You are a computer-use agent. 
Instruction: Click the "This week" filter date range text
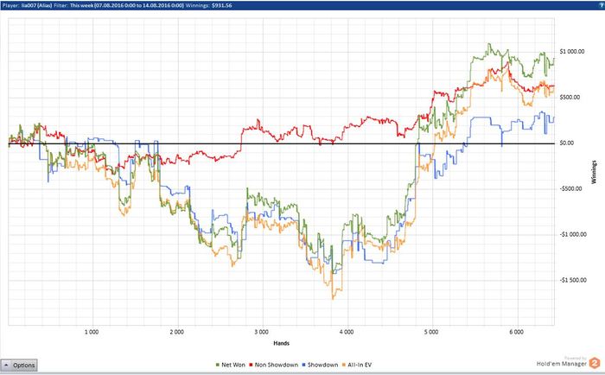[127, 6]
